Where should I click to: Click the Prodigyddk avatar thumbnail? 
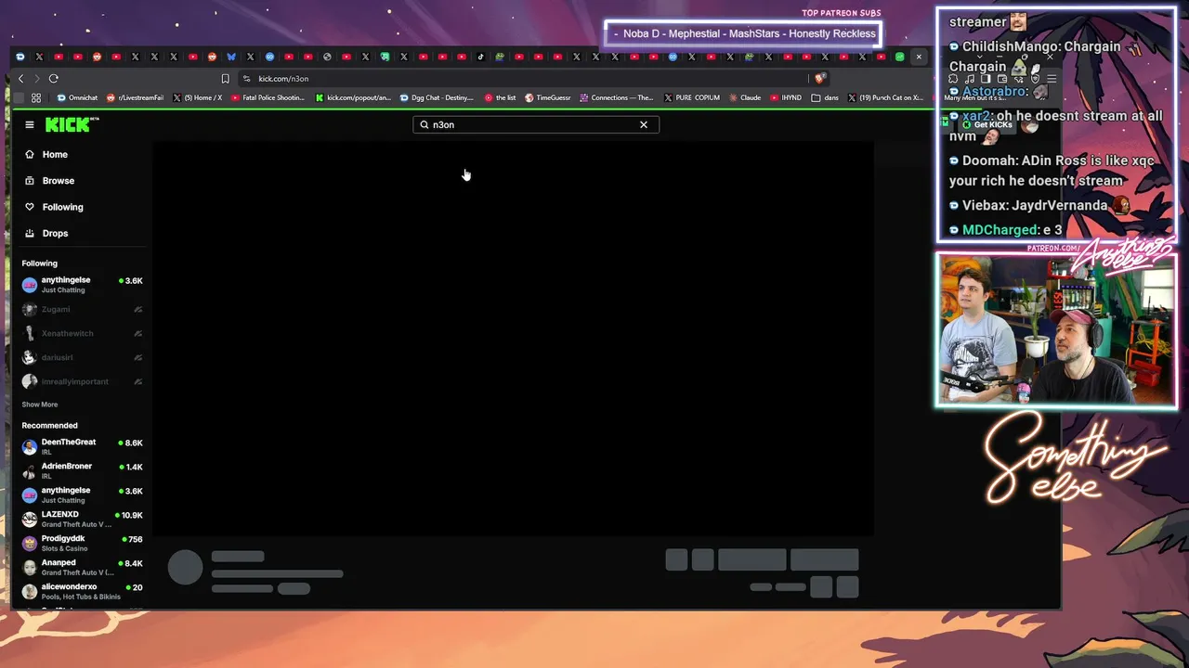click(30, 543)
